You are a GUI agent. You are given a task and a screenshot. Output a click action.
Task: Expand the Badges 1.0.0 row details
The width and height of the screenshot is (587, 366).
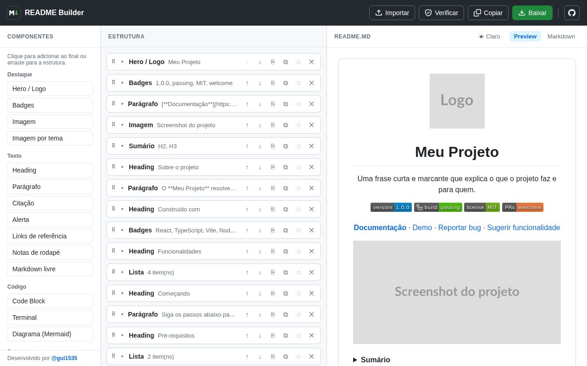point(122,83)
